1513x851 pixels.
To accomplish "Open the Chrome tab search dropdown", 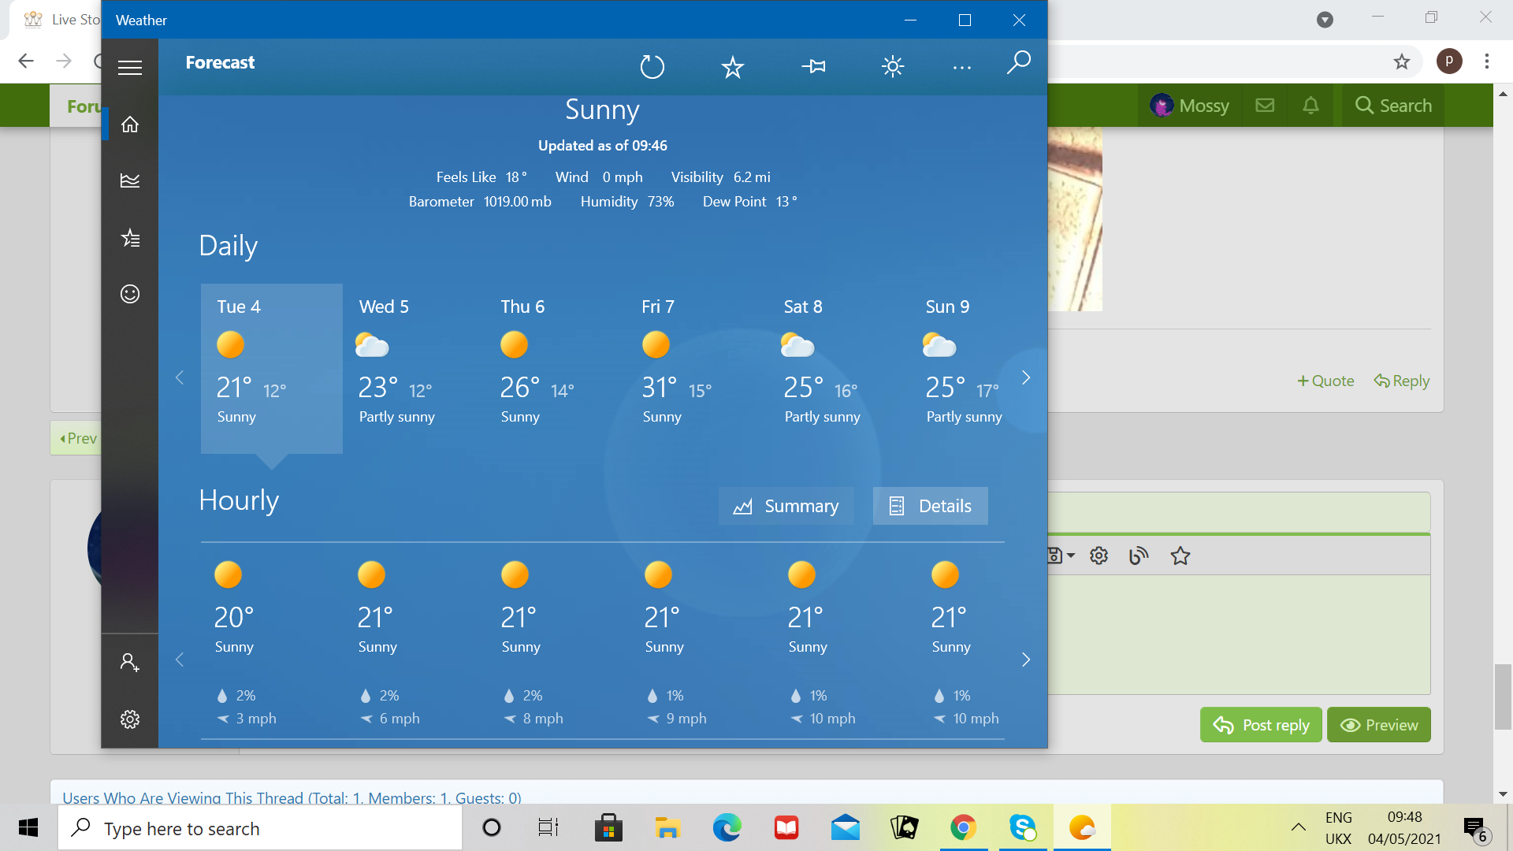I will (1325, 20).
